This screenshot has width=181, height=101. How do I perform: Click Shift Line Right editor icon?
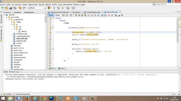105,15
